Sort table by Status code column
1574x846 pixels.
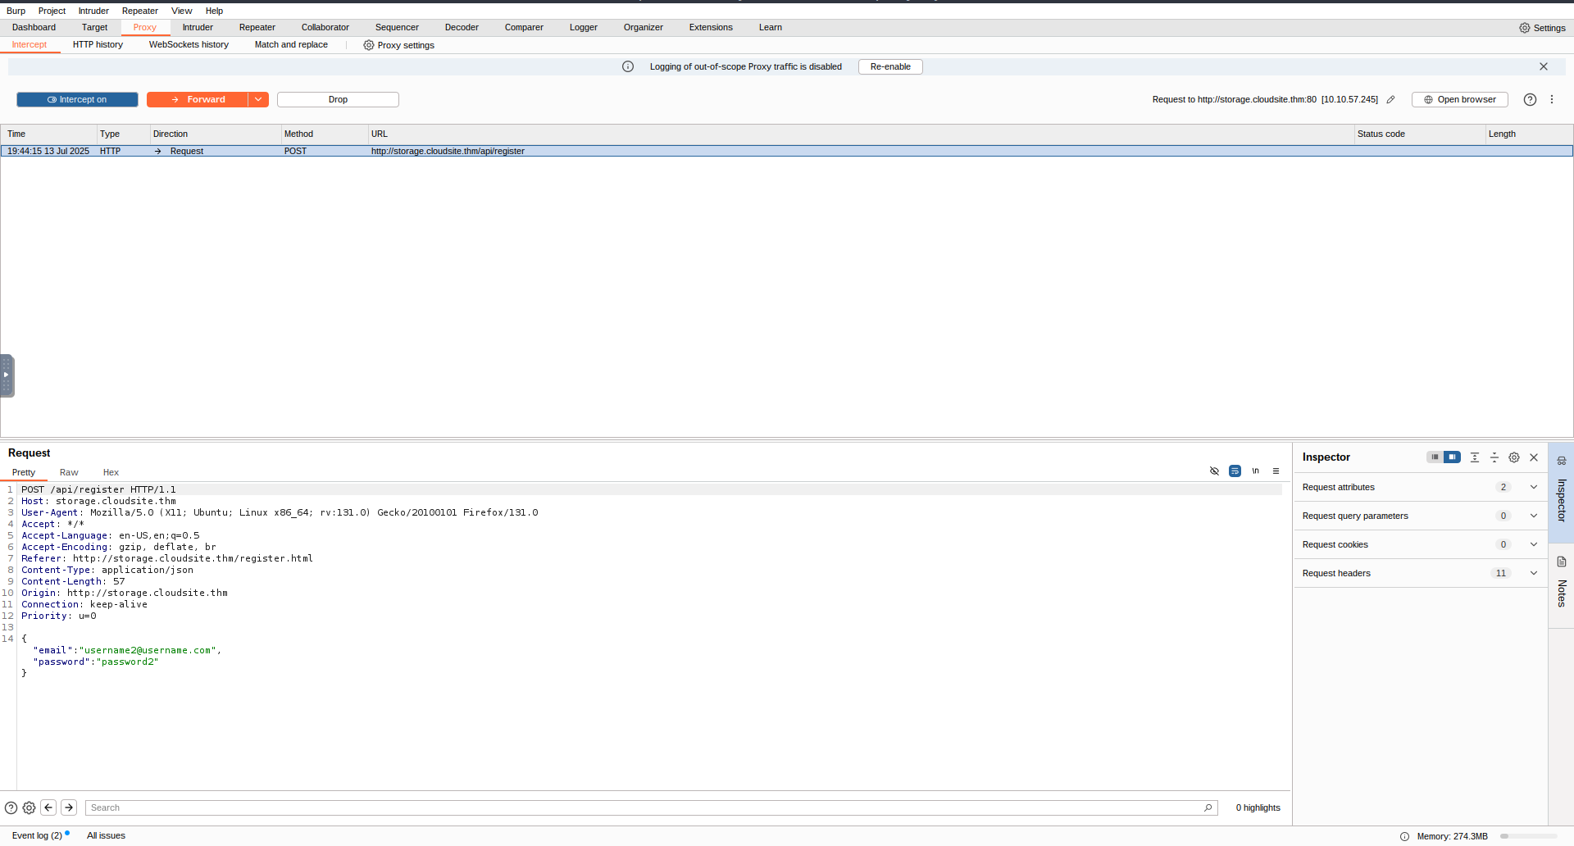pyautogui.click(x=1419, y=134)
